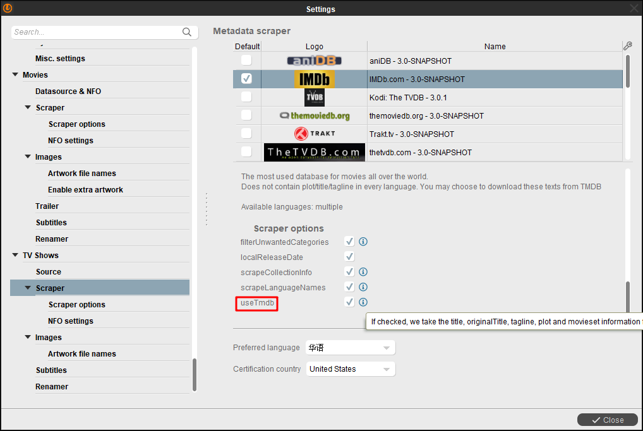Toggle localReleaseDate checkbox
The height and width of the screenshot is (431, 643).
click(349, 257)
